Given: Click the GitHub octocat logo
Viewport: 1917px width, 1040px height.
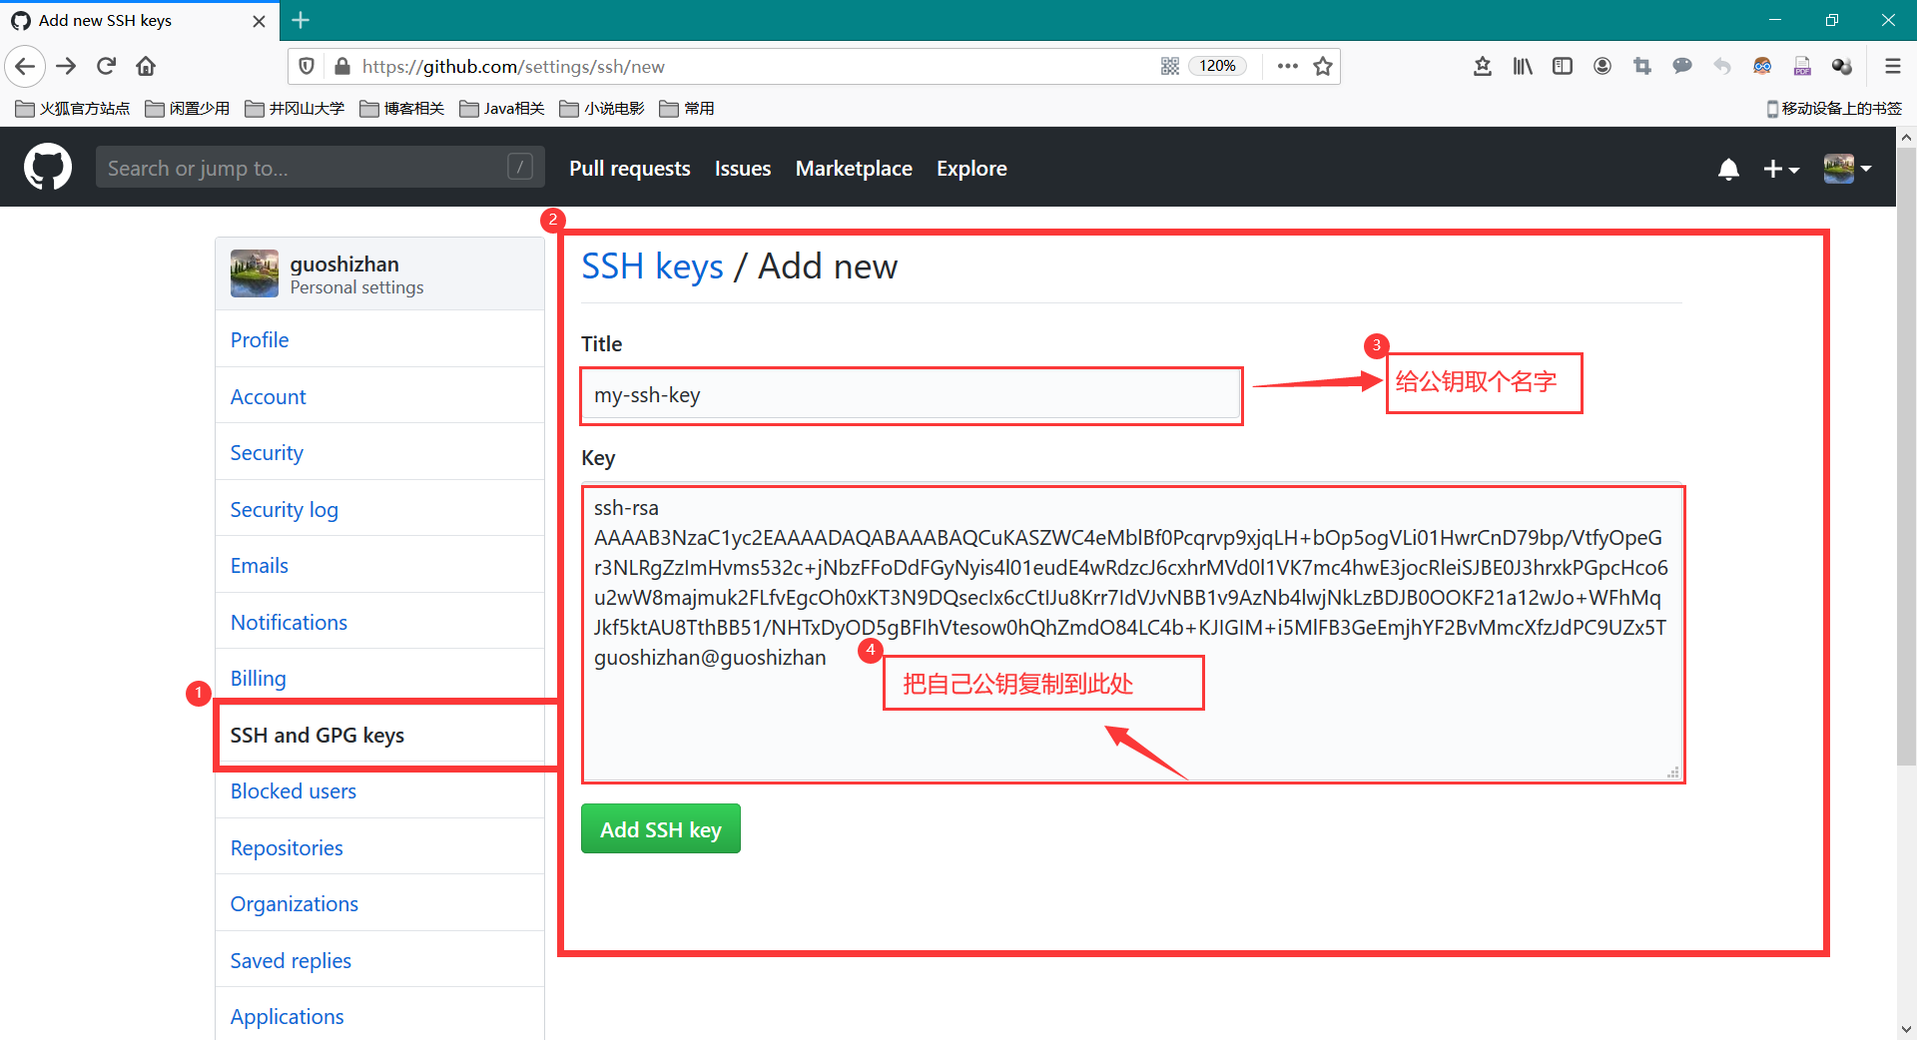Looking at the screenshot, I should pos(48,168).
